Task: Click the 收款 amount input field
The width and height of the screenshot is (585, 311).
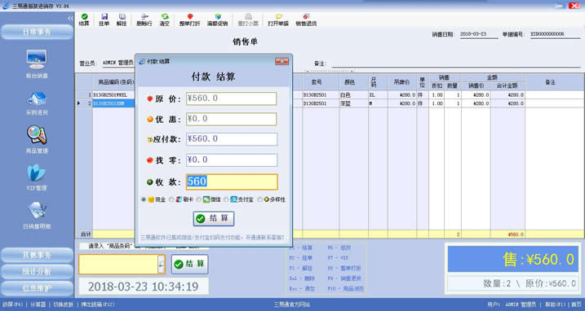Action: coord(232,182)
